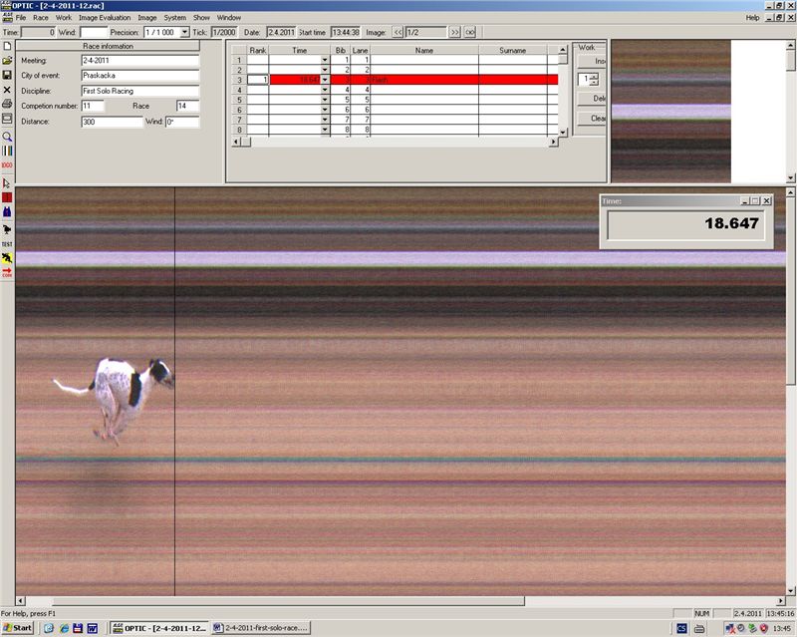Click the Discipline input field
The image size is (797, 637).
[x=139, y=91]
